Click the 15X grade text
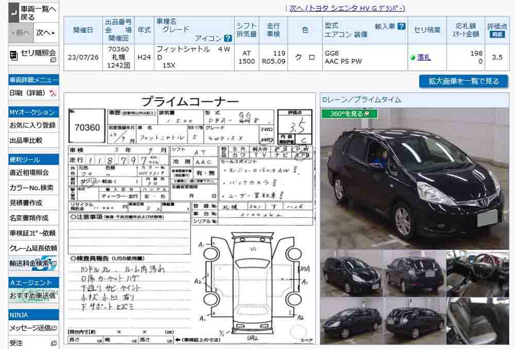515x349 pixels. (x=169, y=65)
